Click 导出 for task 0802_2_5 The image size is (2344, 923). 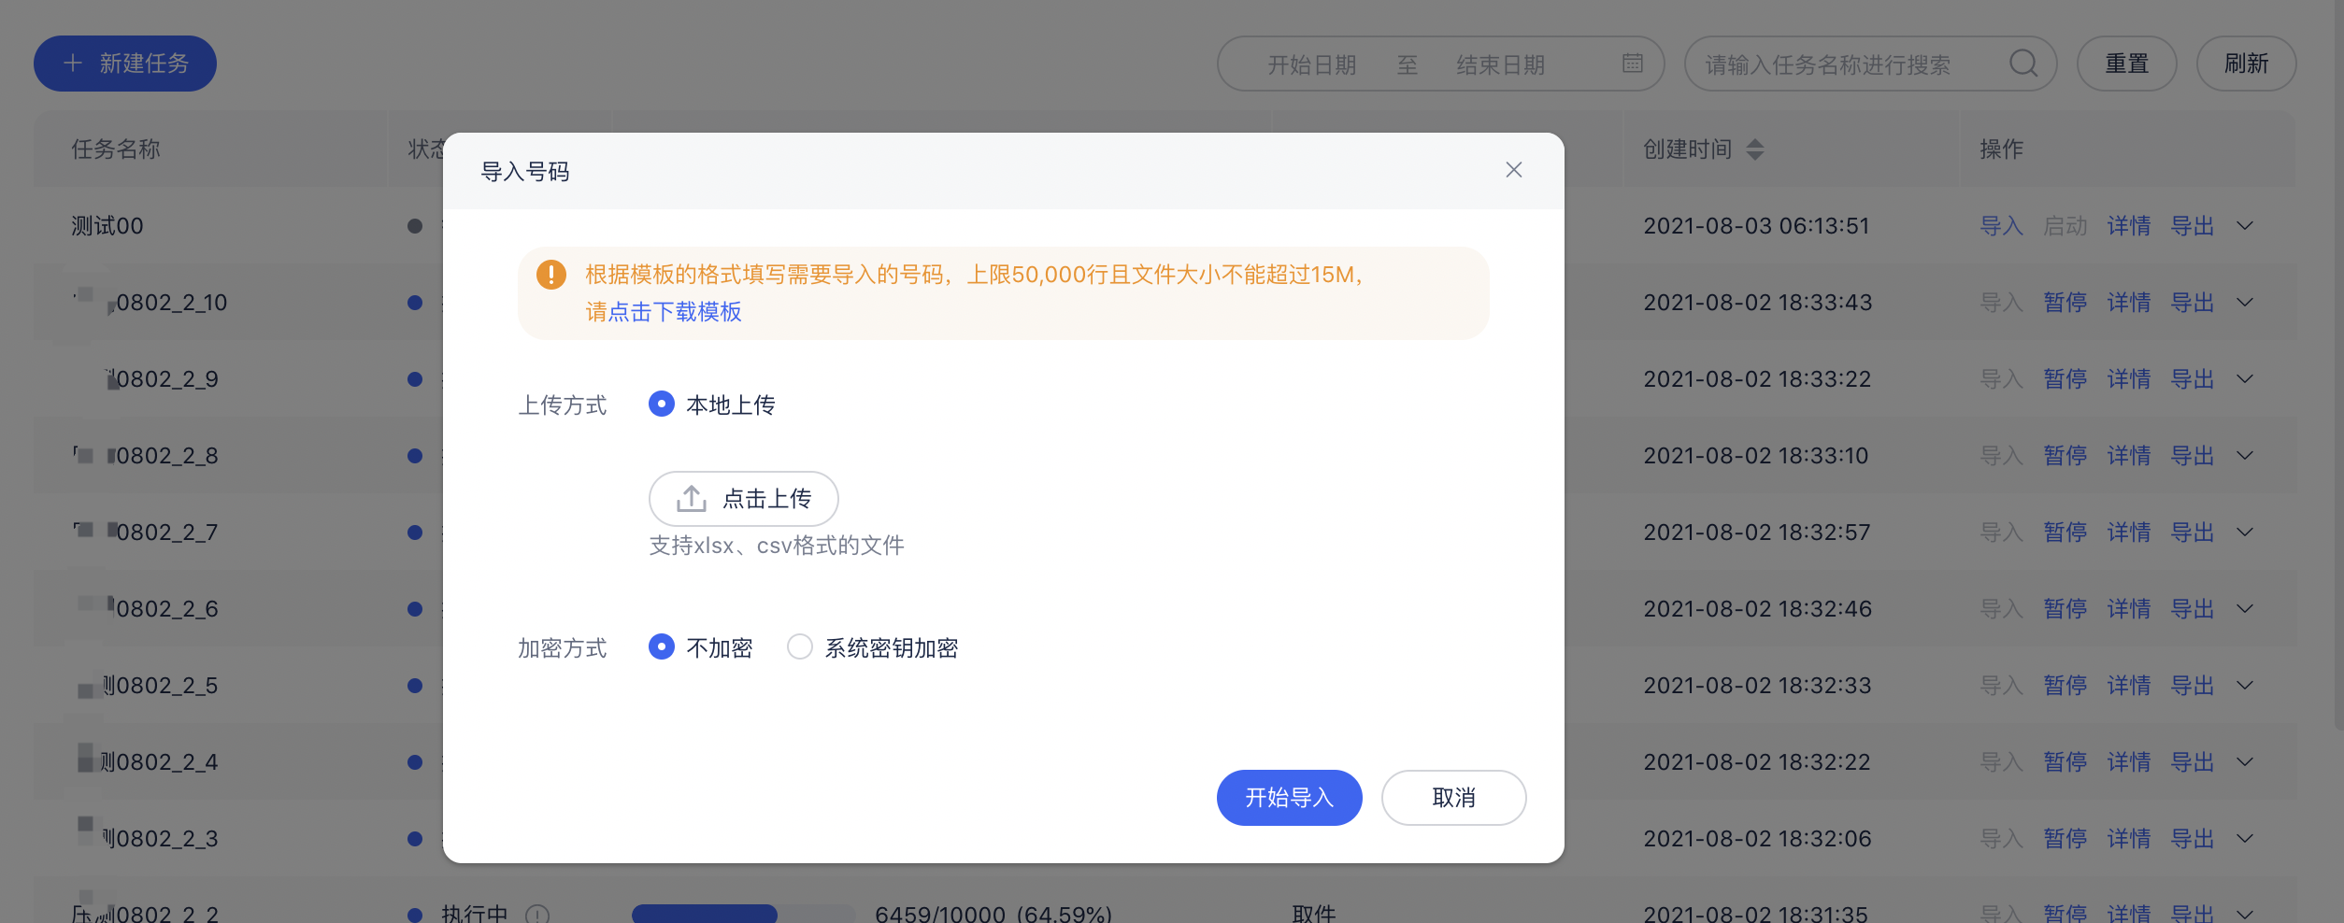[x=2192, y=686]
